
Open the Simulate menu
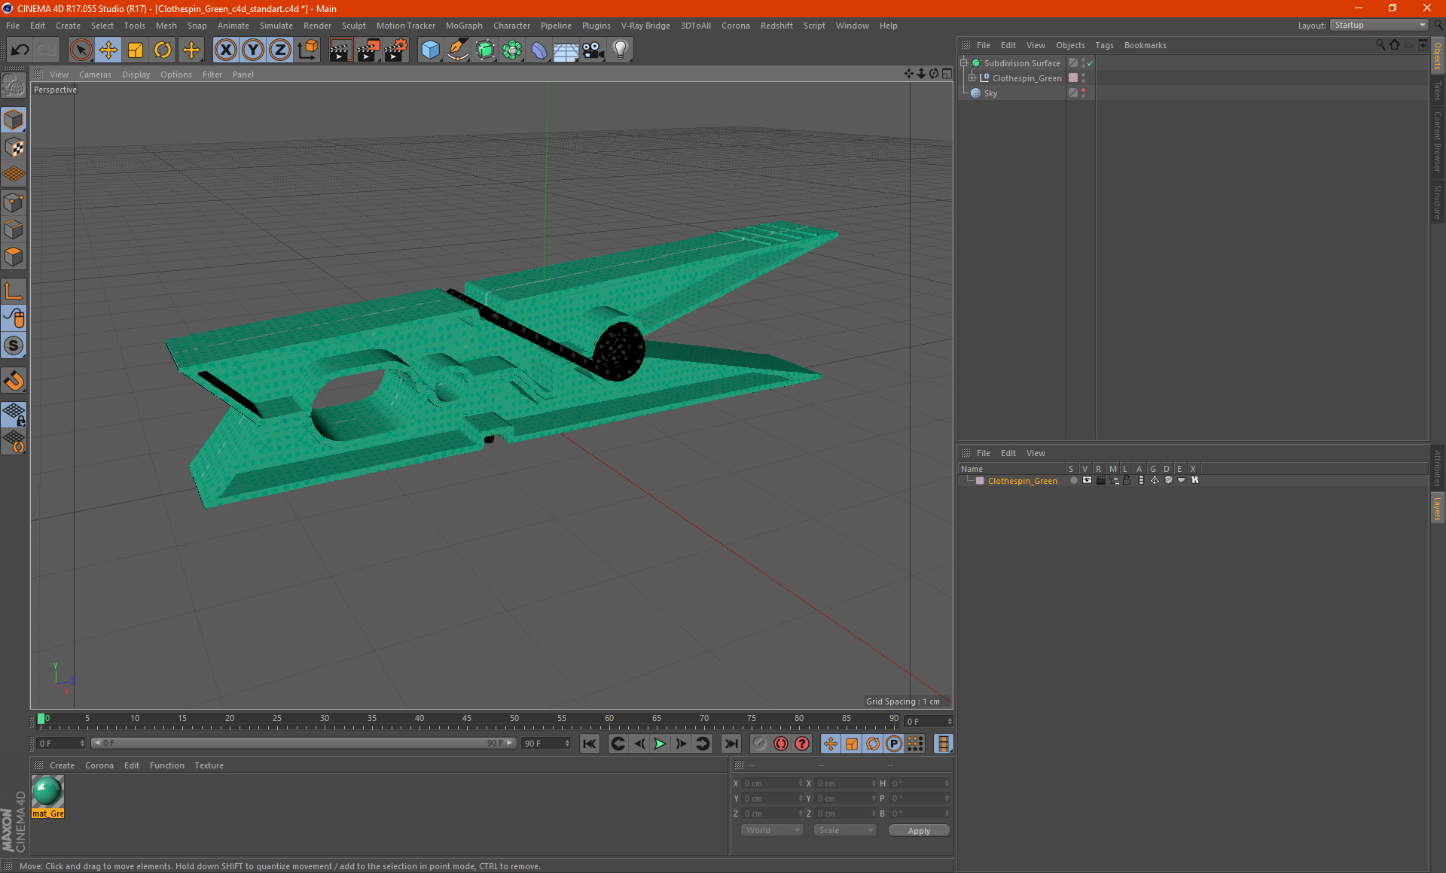click(x=276, y=26)
